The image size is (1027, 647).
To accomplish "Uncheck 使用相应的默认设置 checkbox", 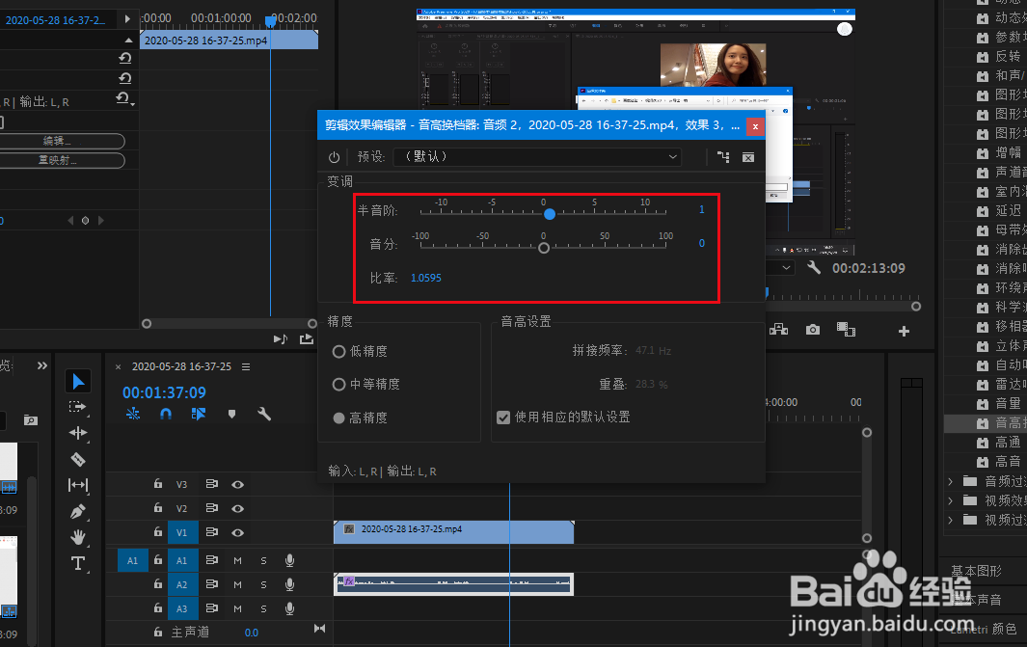I will tap(502, 418).
